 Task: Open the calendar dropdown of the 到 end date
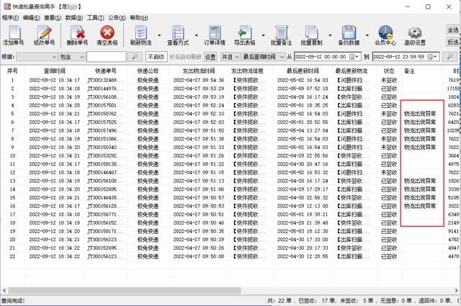432,57
